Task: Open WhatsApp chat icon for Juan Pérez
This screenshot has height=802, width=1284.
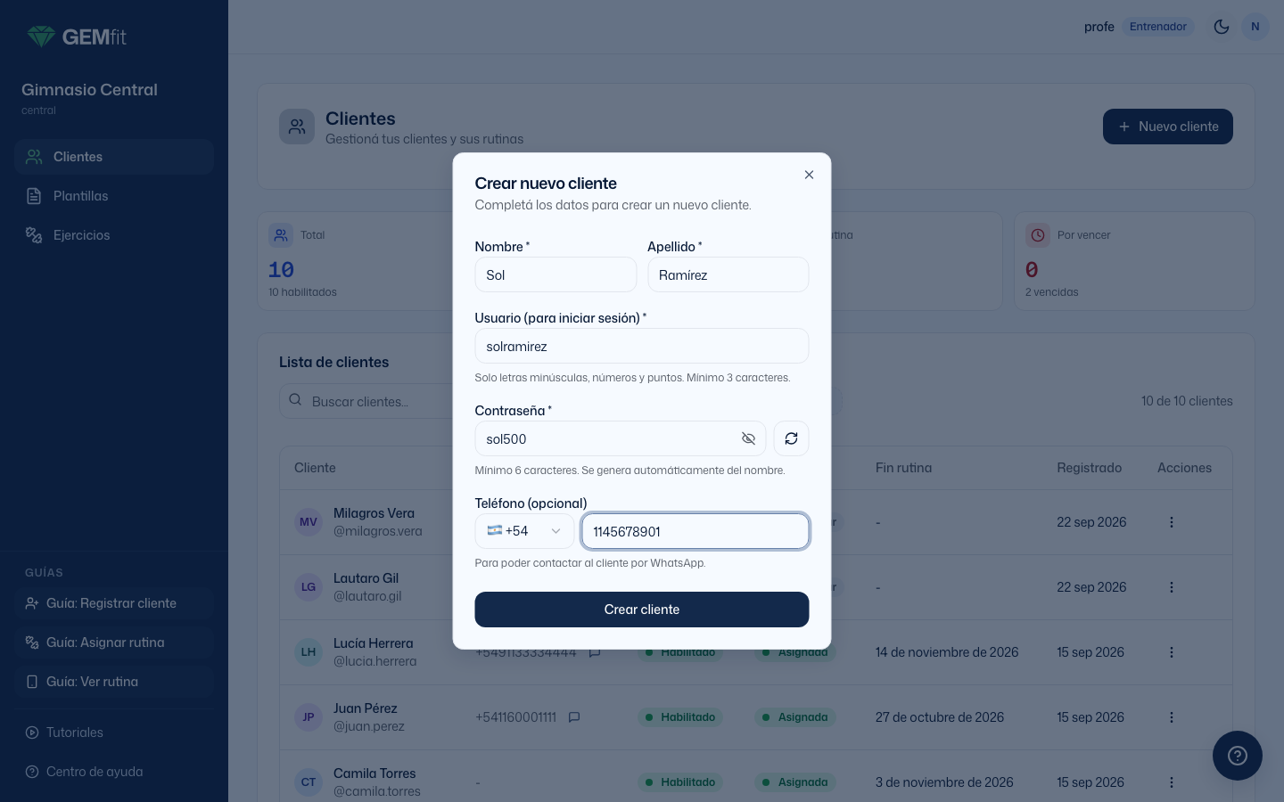Action: tap(574, 717)
